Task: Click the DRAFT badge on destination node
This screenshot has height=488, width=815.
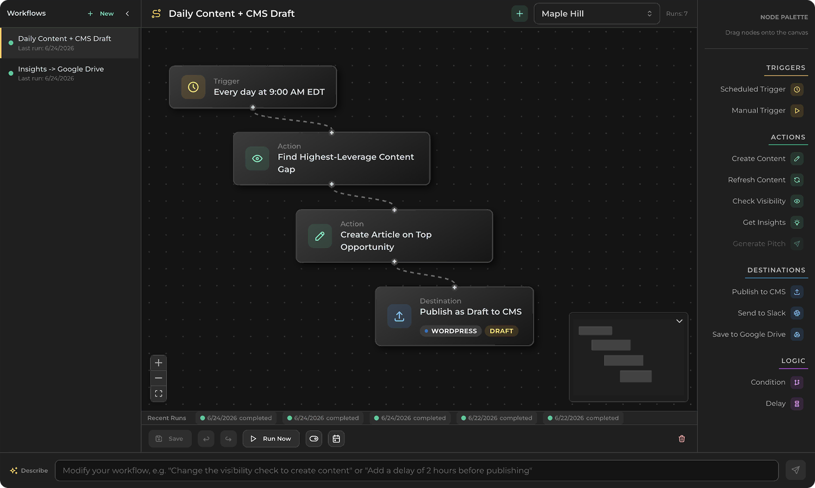Action: 501,331
